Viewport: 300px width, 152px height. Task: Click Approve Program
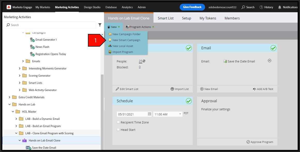[260, 142]
